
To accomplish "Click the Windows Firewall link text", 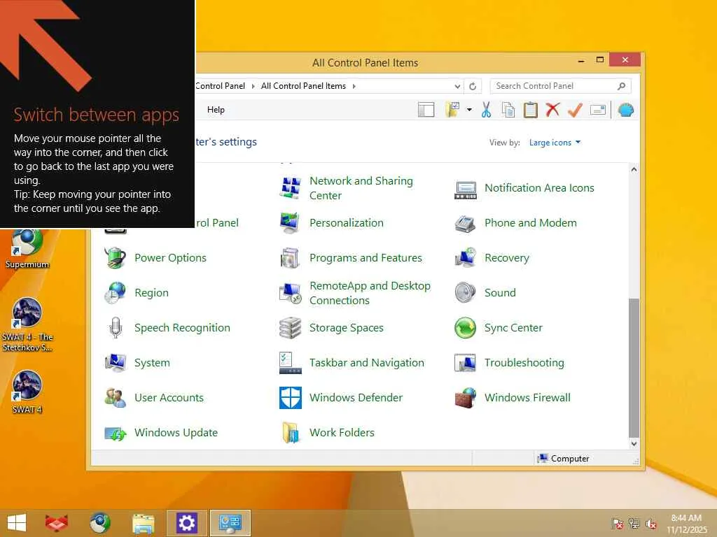I will point(527,397).
